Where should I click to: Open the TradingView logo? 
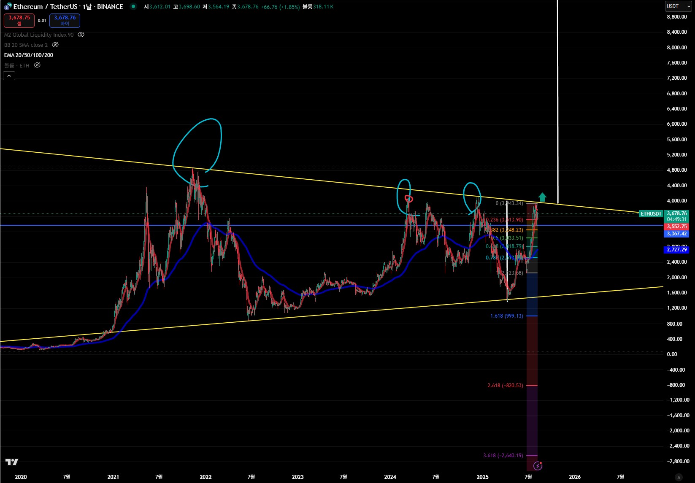point(12,462)
